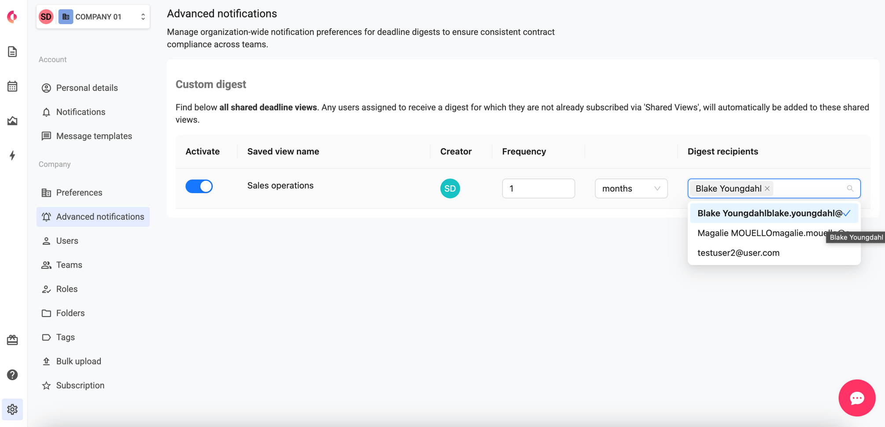Select Magalie MOUELLO from the recipients list

click(757, 233)
